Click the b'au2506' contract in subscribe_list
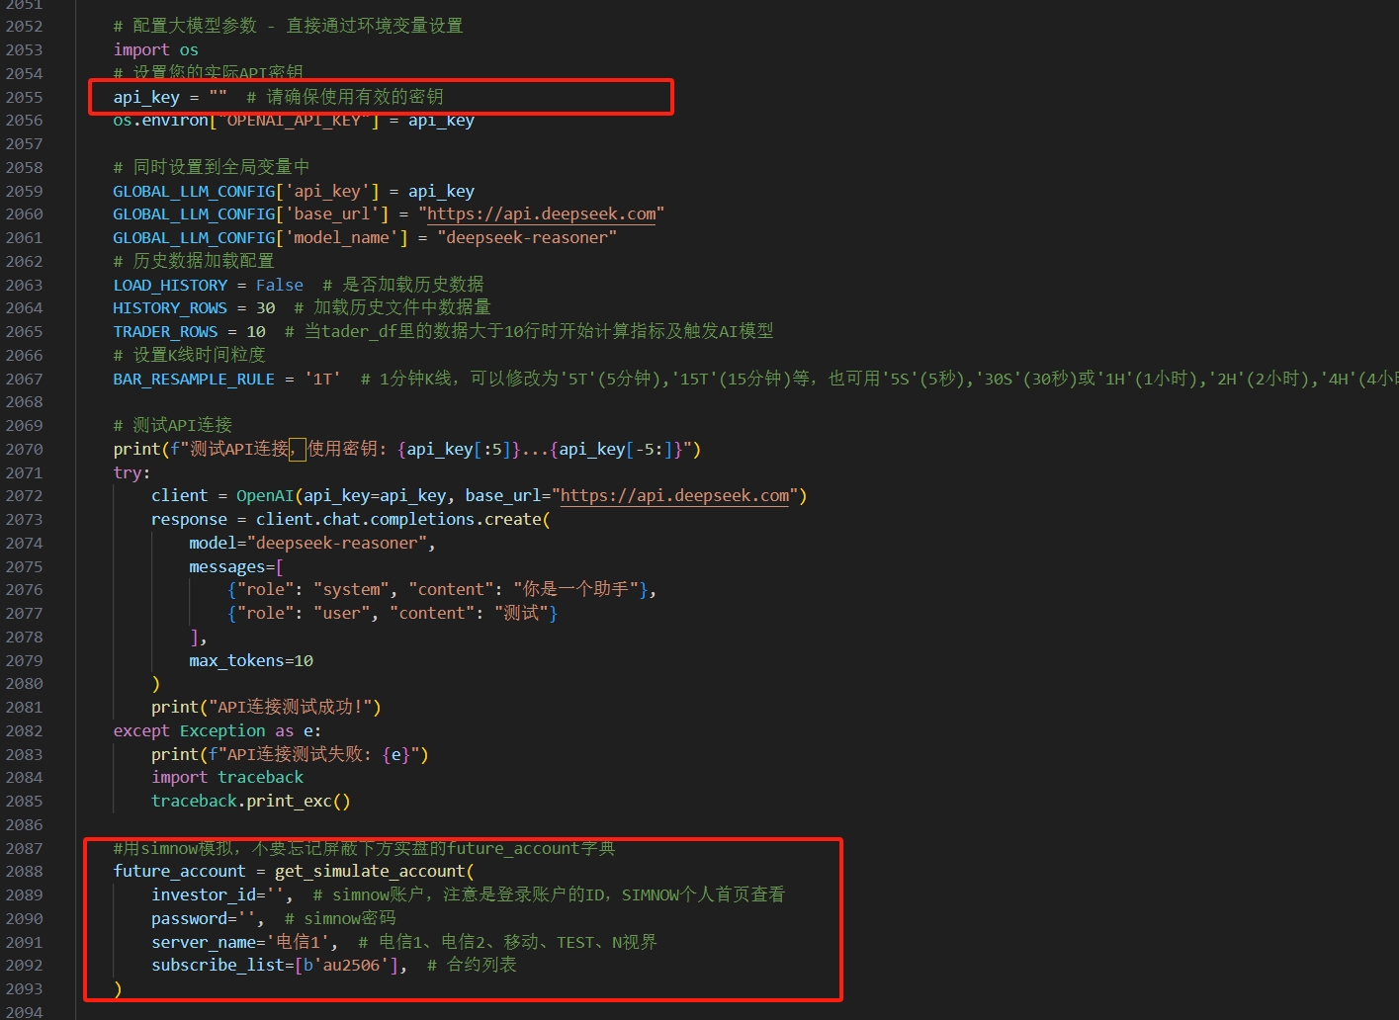This screenshot has width=1399, height=1020. [x=346, y=966]
